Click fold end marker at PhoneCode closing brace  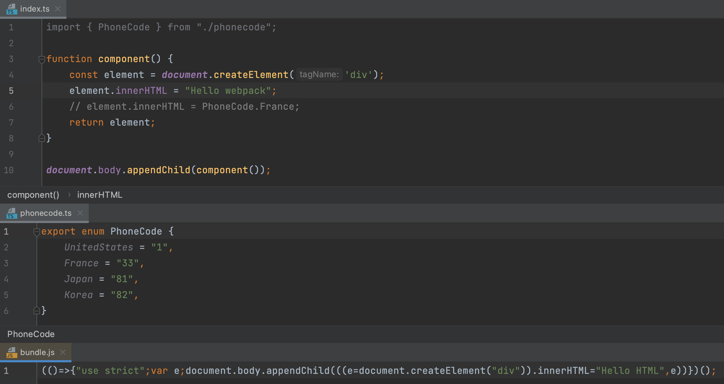click(37, 310)
